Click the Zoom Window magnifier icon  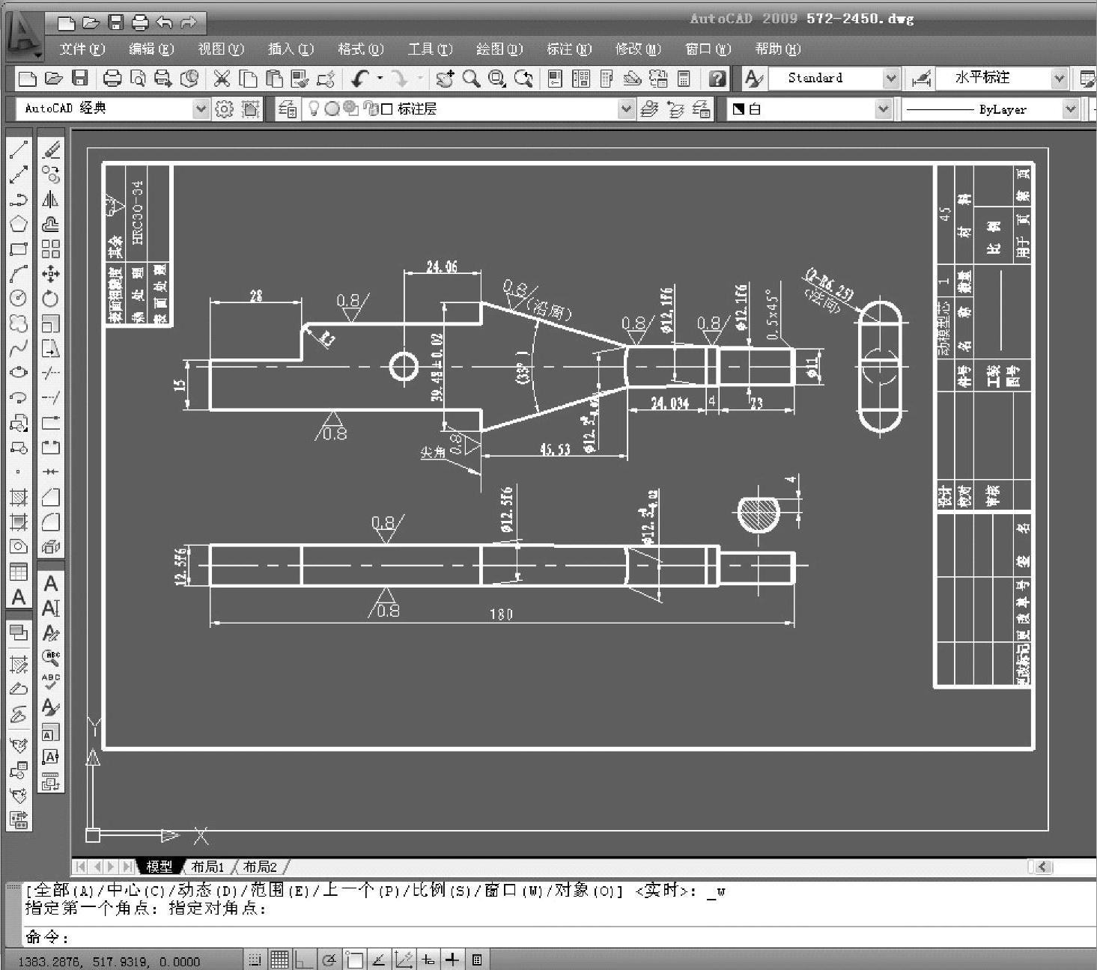click(x=496, y=79)
